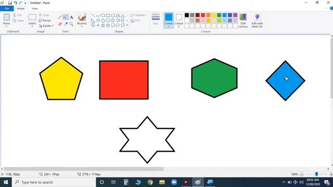The width and height of the screenshot is (333, 187).
Task: Click Edit with Paint 3D
Action: point(257,21)
